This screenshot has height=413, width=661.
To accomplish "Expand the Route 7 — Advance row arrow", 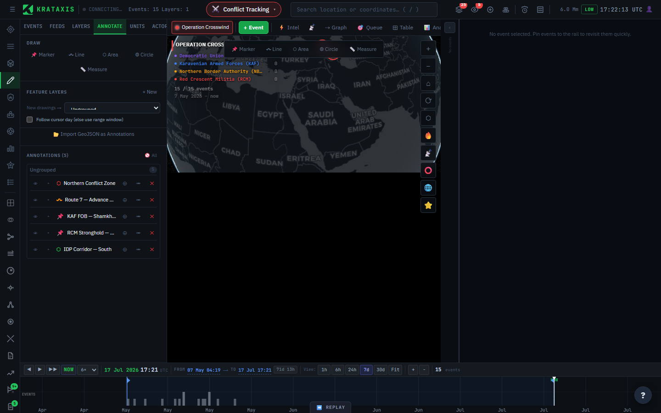I will coord(48,200).
